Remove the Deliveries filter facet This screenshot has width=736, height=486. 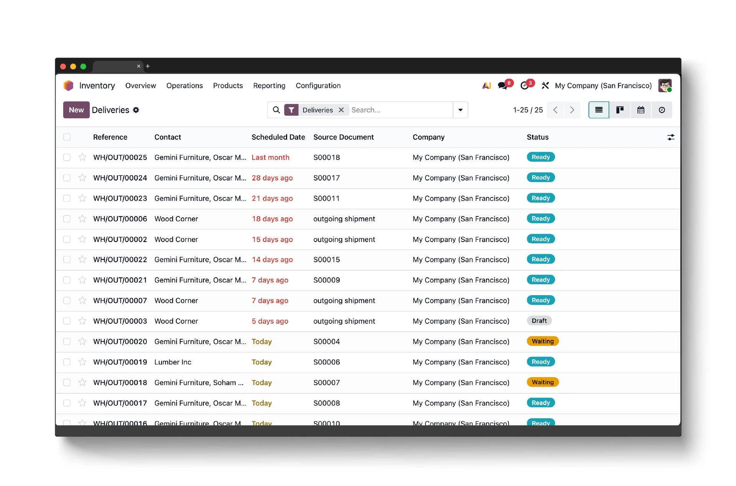341,110
